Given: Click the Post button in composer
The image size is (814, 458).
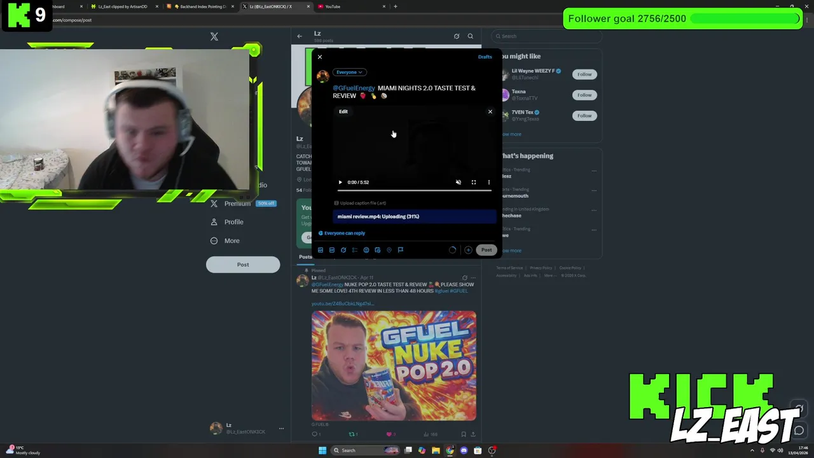Looking at the screenshot, I should 486,250.
